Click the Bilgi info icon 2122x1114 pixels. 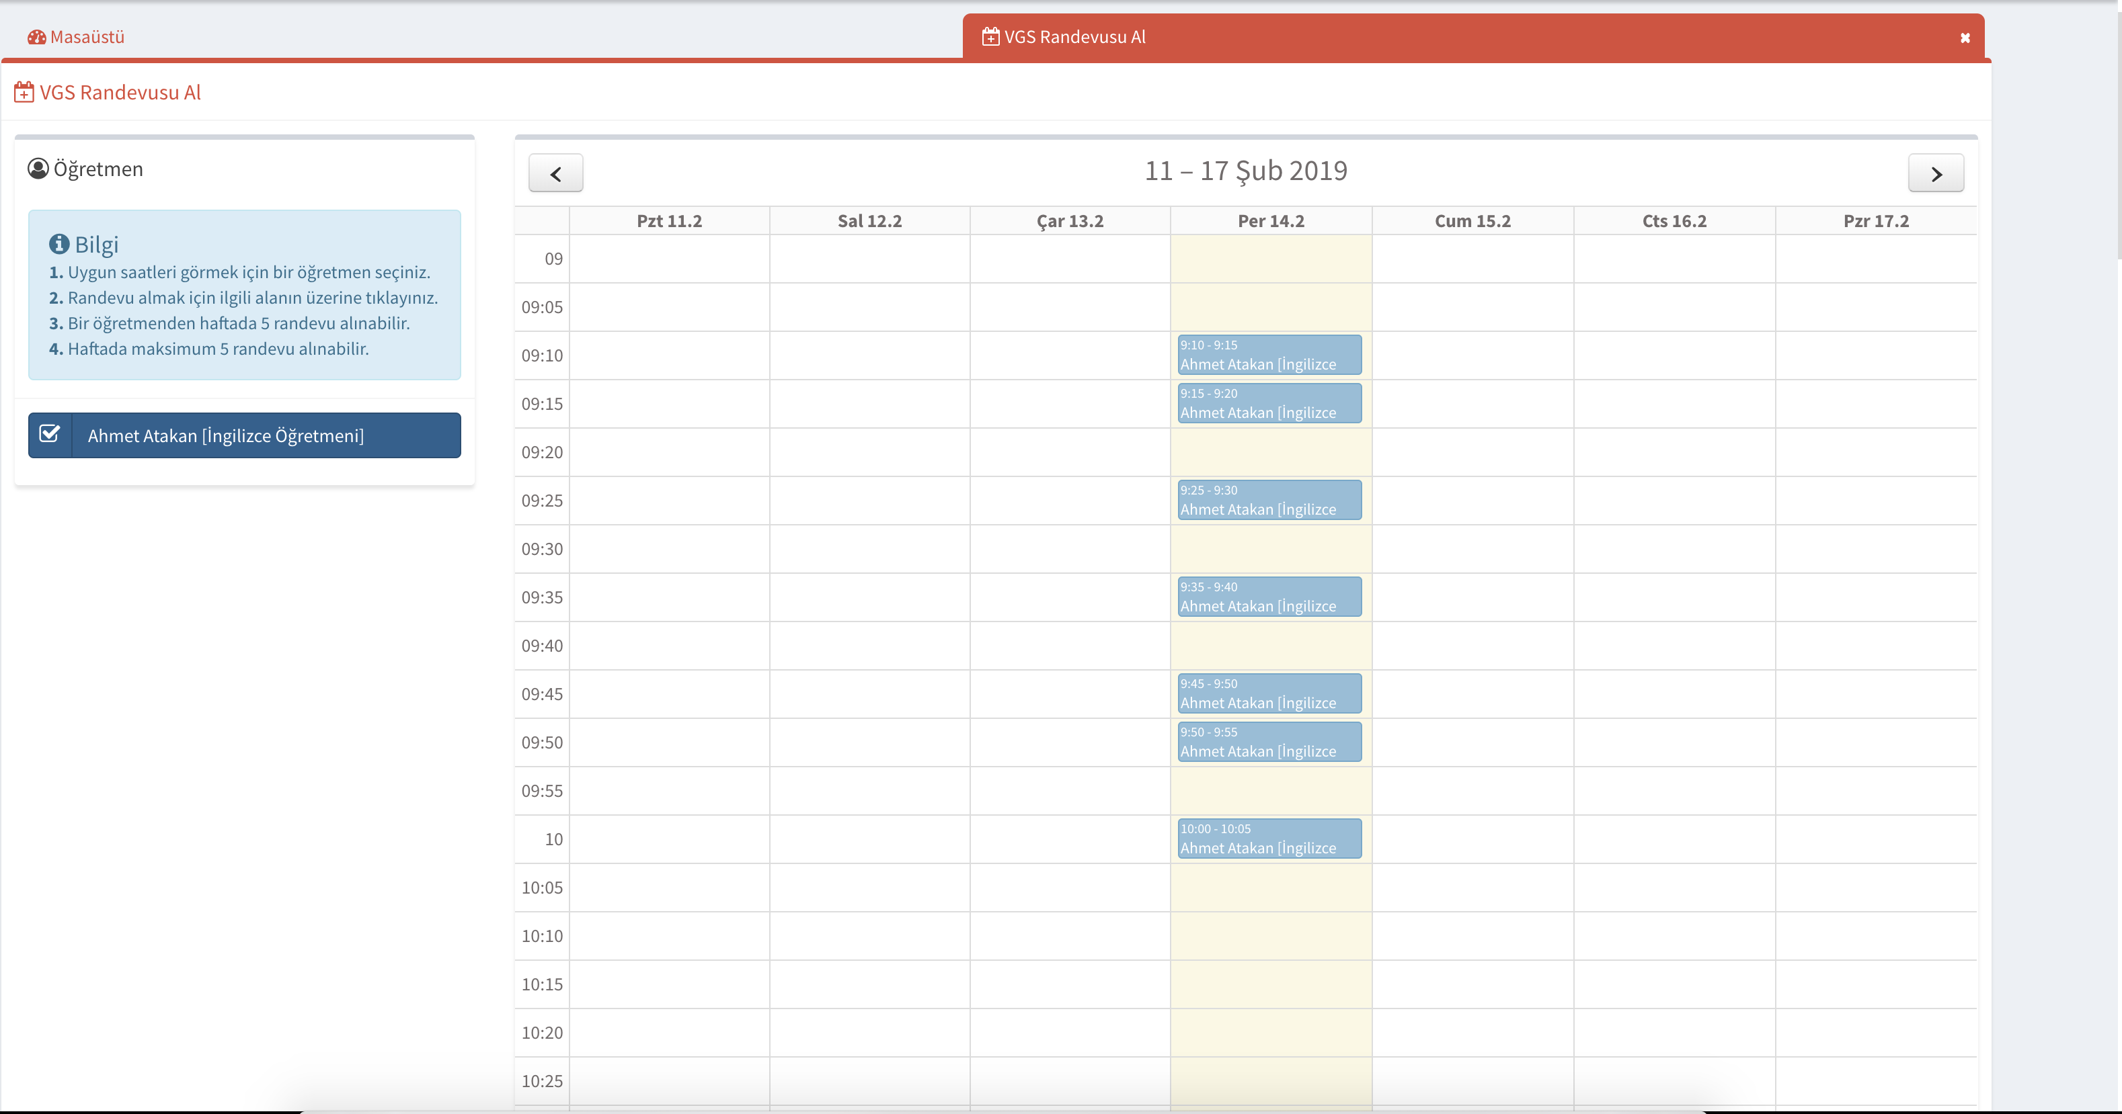[x=58, y=244]
